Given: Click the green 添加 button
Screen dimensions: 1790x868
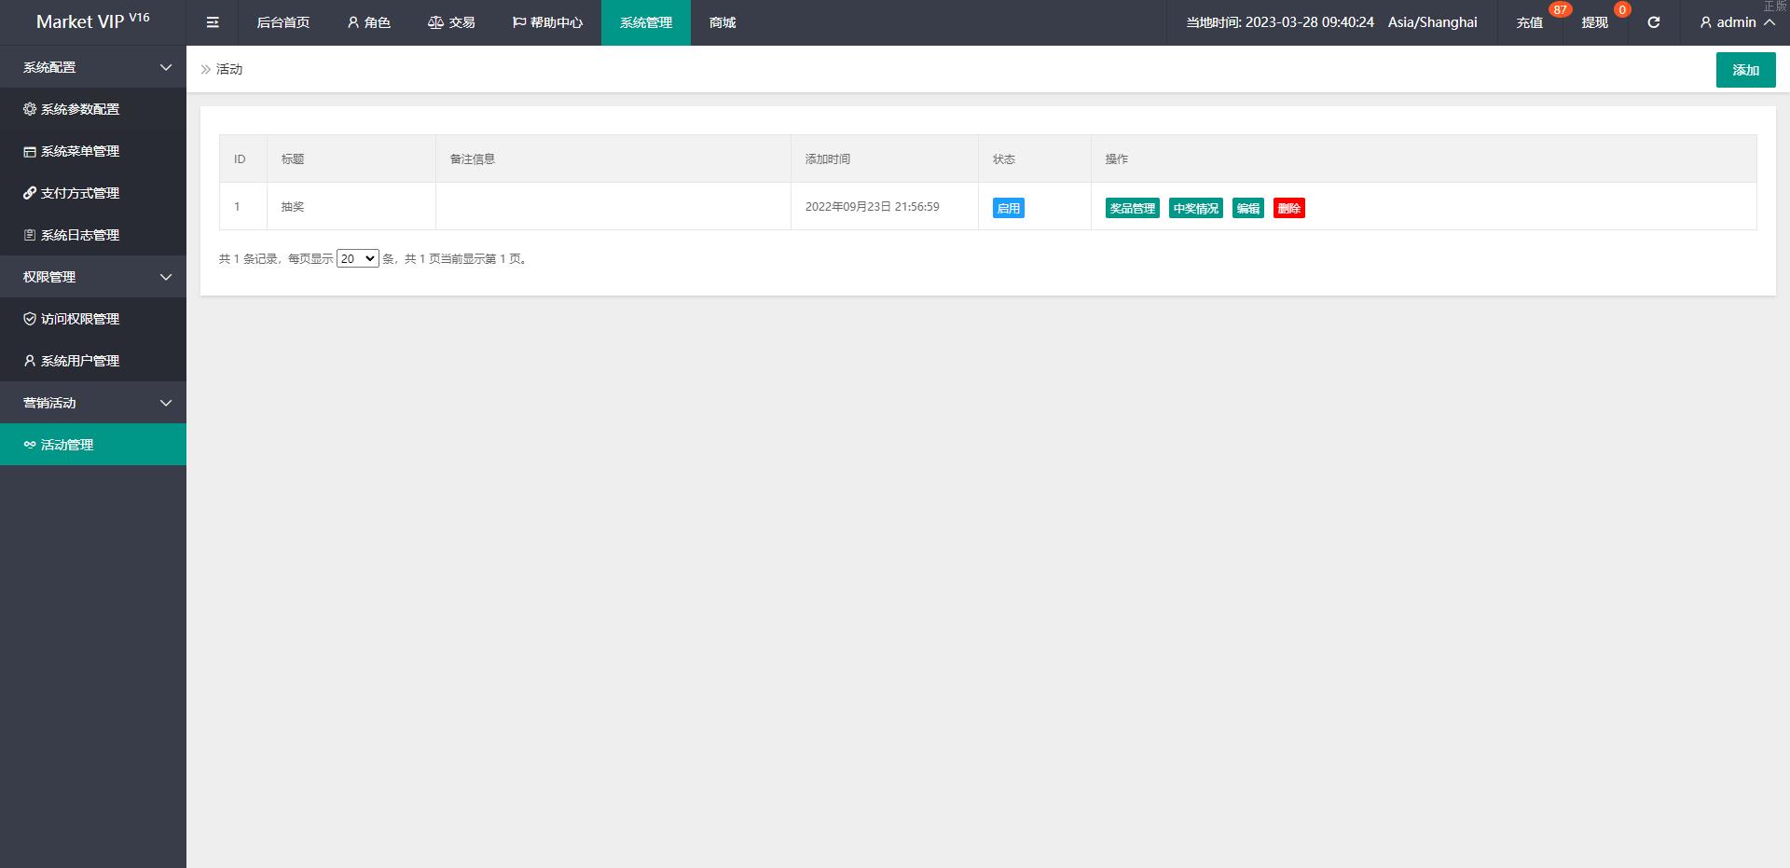Looking at the screenshot, I should [1745, 70].
